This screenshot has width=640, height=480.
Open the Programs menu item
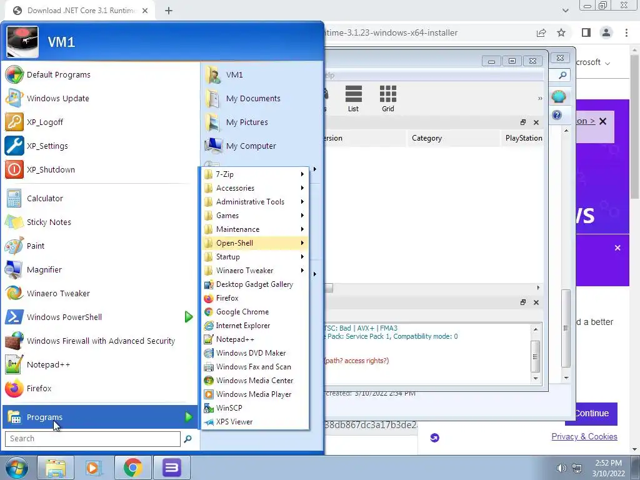(x=100, y=417)
